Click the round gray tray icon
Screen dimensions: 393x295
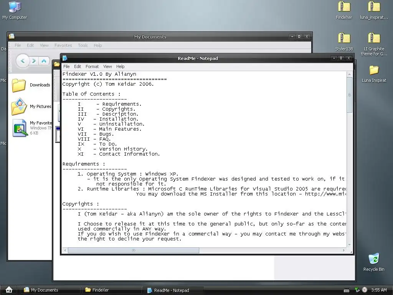pyautogui.click(x=365, y=290)
